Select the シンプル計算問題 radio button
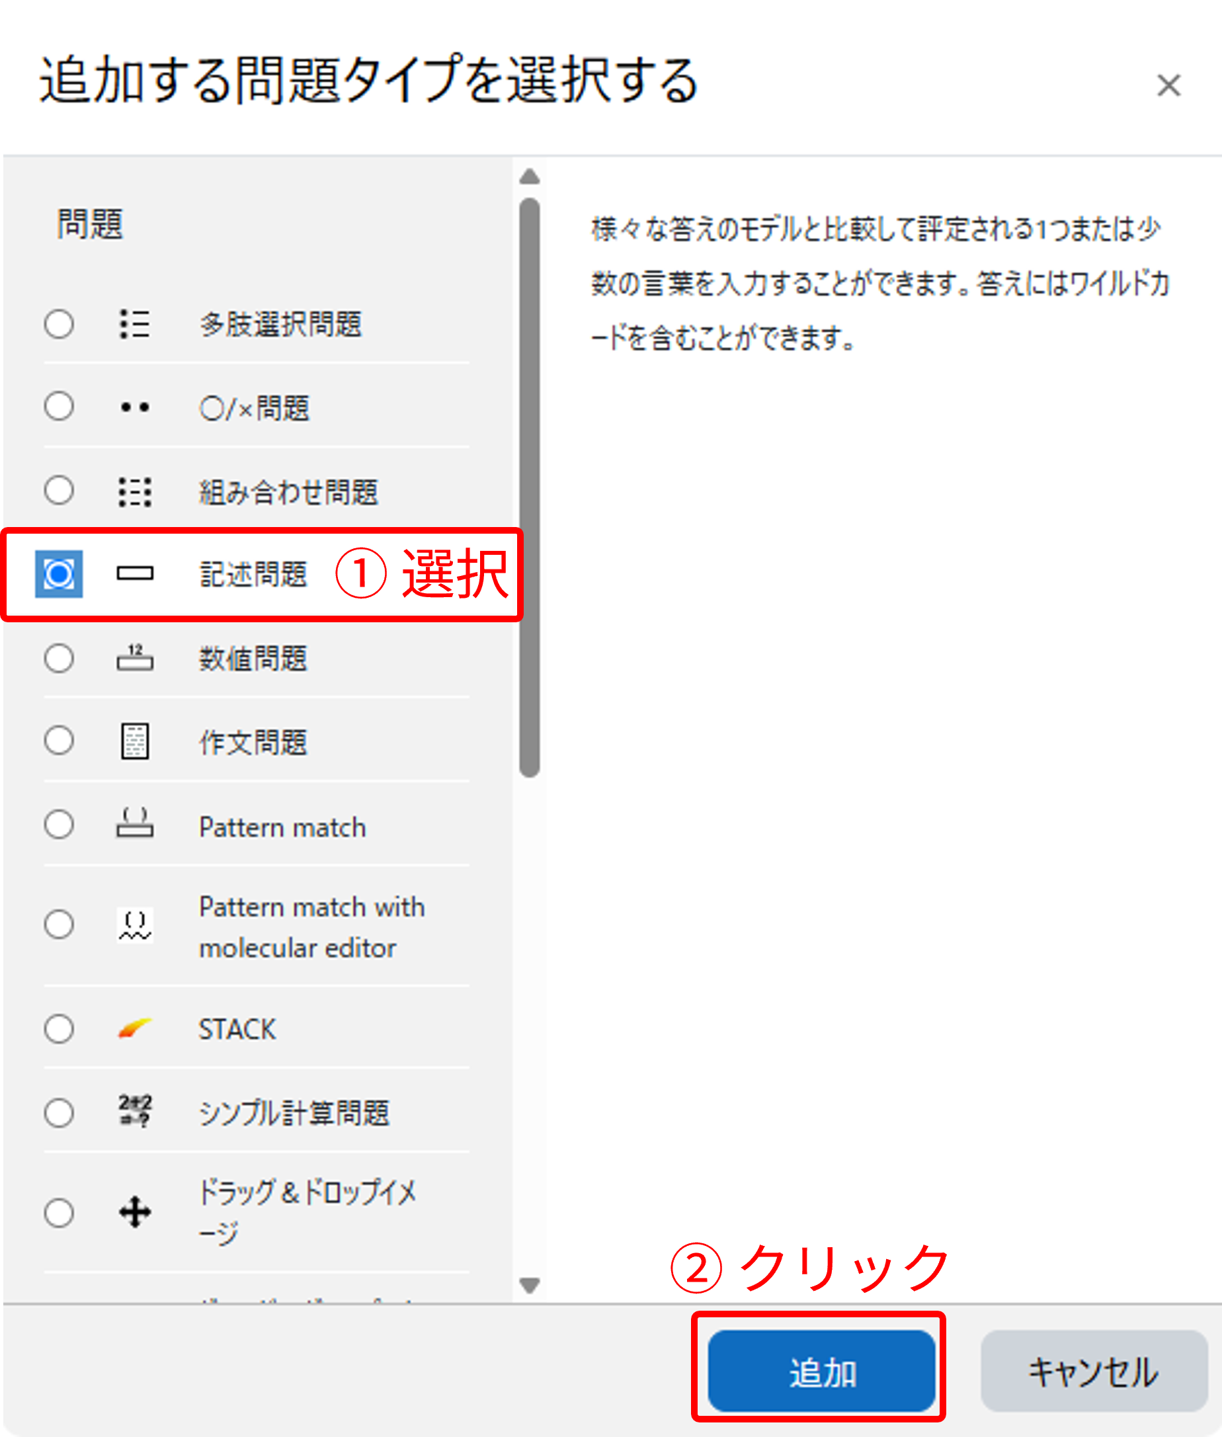Image resolution: width=1222 pixels, height=1437 pixels. (x=59, y=1113)
